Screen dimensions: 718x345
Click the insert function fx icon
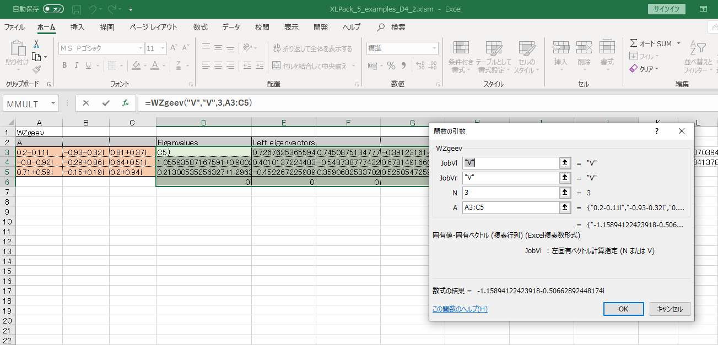coord(126,103)
